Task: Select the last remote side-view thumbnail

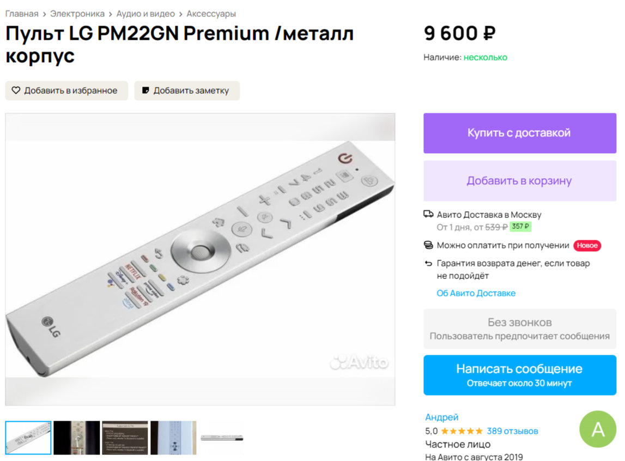Action: [222, 438]
